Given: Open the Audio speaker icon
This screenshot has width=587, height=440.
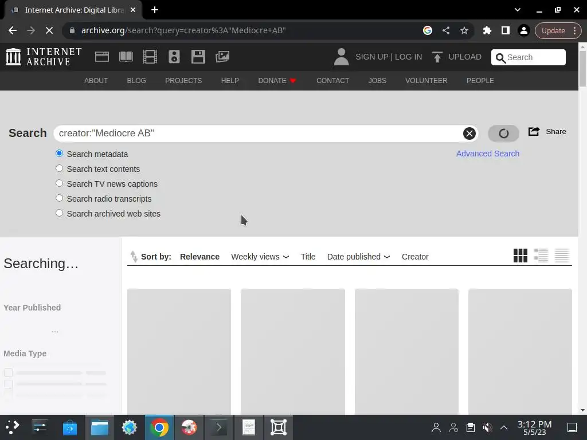Looking at the screenshot, I should 174,57.
